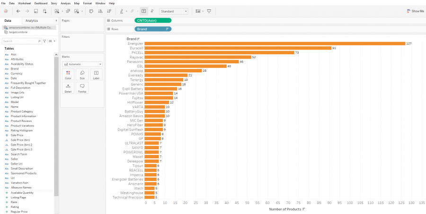
Task: Open the Size marks card
Action: coord(82,75)
